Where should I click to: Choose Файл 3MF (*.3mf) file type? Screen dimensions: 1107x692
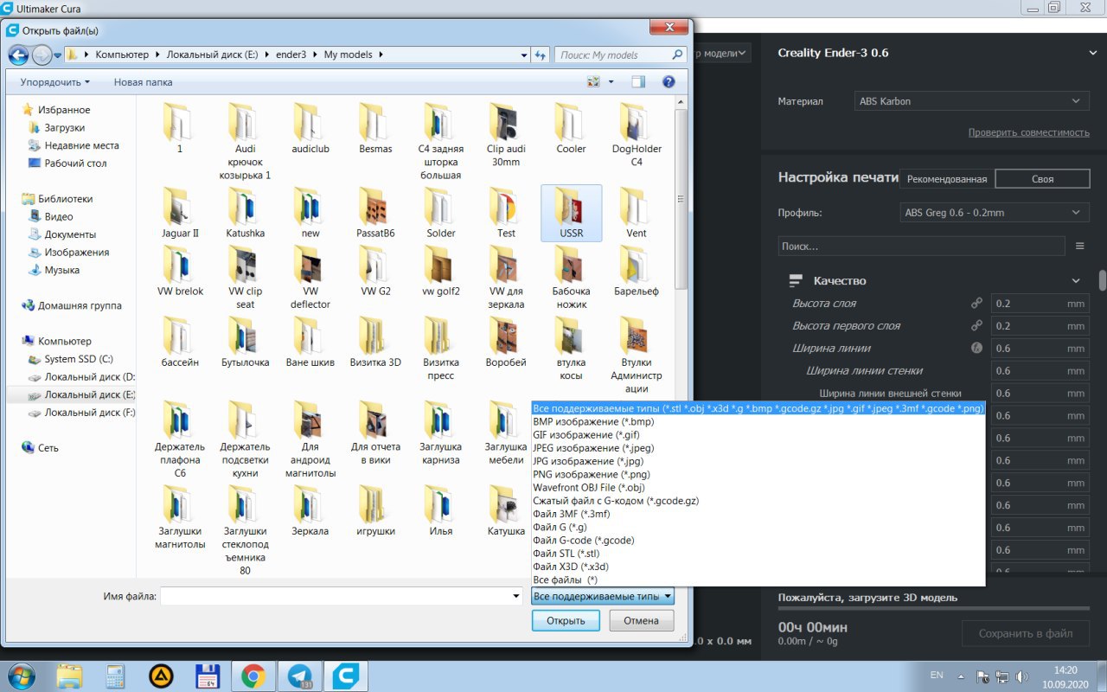(572, 514)
